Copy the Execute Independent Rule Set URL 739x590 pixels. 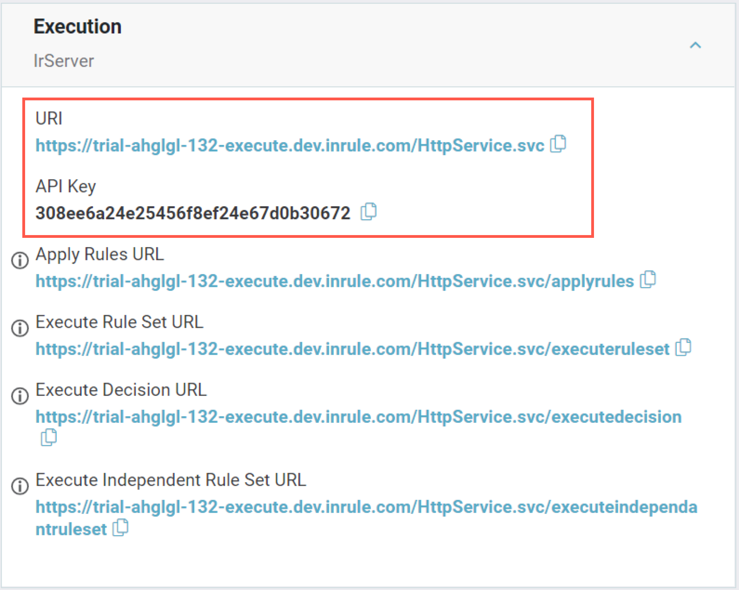[120, 528]
